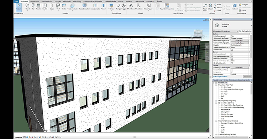The height and width of the screenshot is (139, 267).
Task: Switch to the Ingenieurbau tab
Action: (35, 1)
